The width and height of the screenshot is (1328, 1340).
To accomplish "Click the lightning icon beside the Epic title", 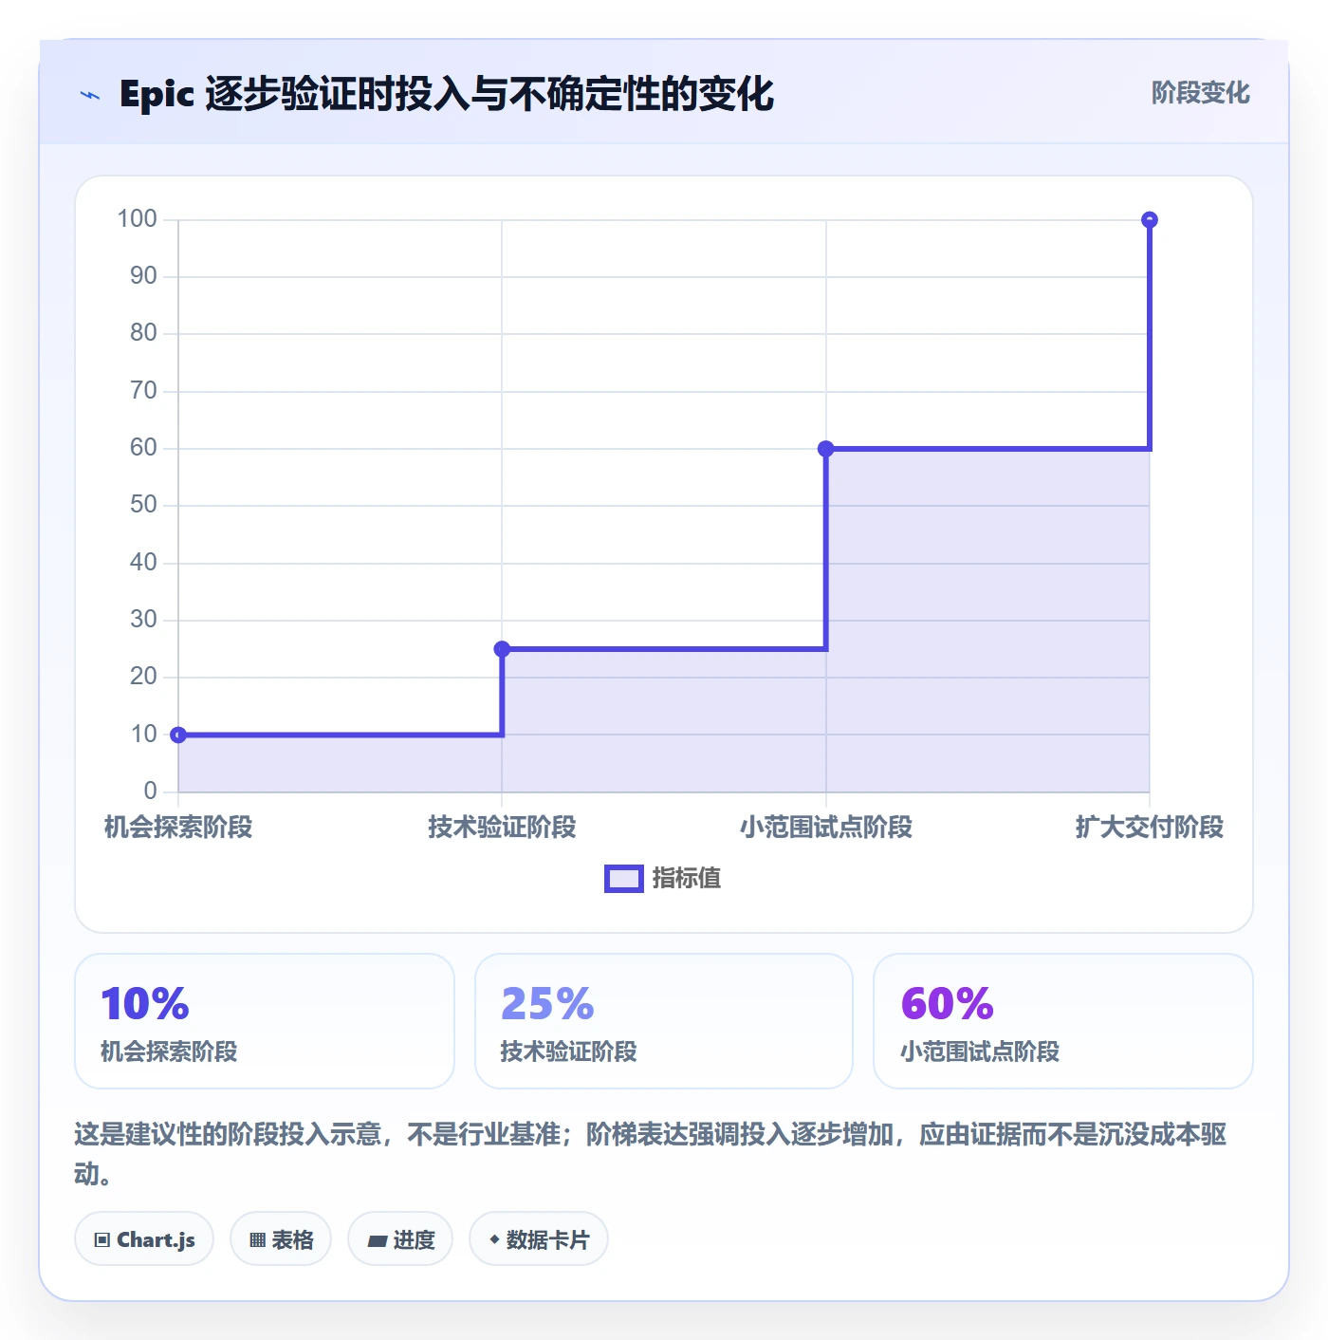I will [90, 95].
